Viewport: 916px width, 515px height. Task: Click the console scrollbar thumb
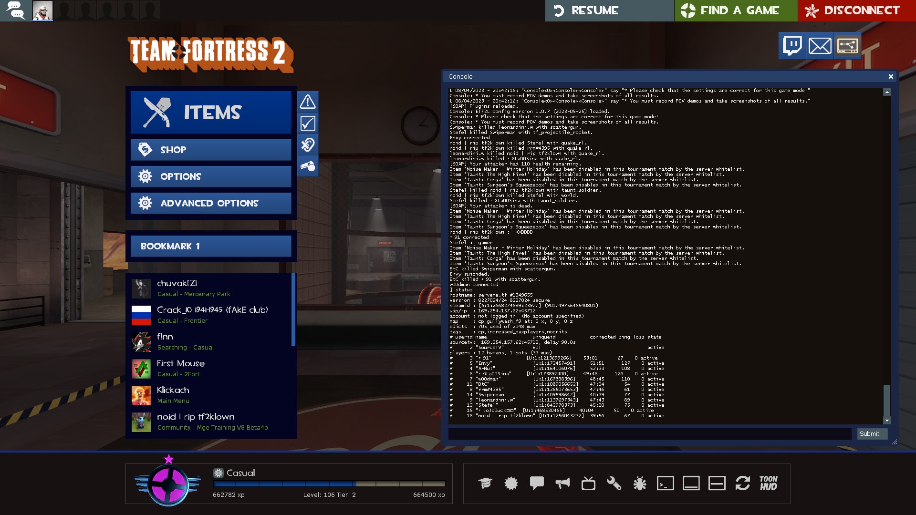(887, 401)
